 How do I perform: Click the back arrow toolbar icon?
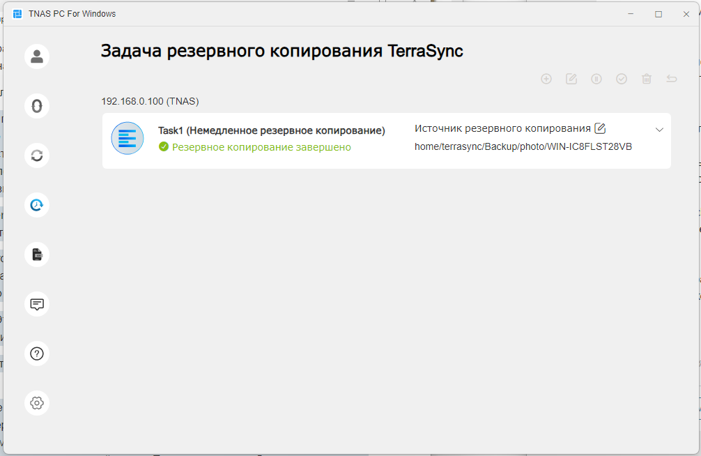pyautogui.click(x=672, y=79)
